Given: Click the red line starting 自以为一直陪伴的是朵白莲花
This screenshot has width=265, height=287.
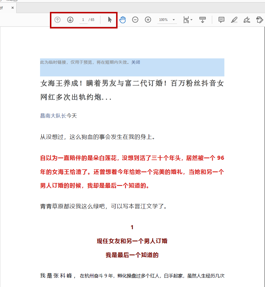Looking at the screenshot, I should point(132,158).
